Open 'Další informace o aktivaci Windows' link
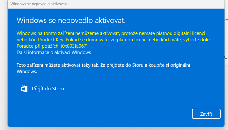 pos(54,52)
